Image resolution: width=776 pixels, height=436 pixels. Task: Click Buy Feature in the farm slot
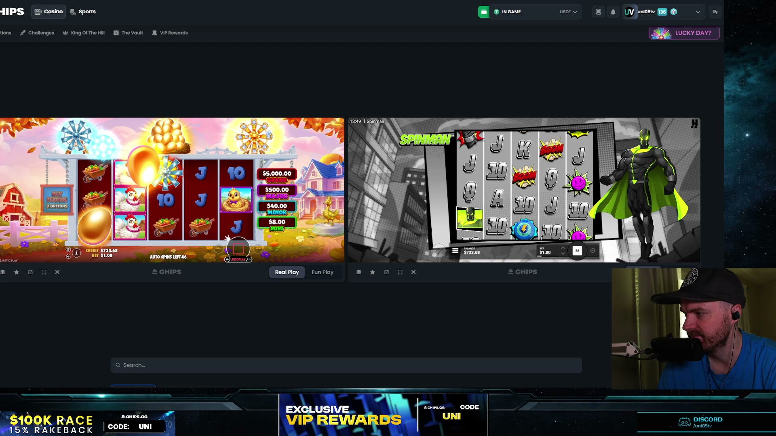pos(57,200)
